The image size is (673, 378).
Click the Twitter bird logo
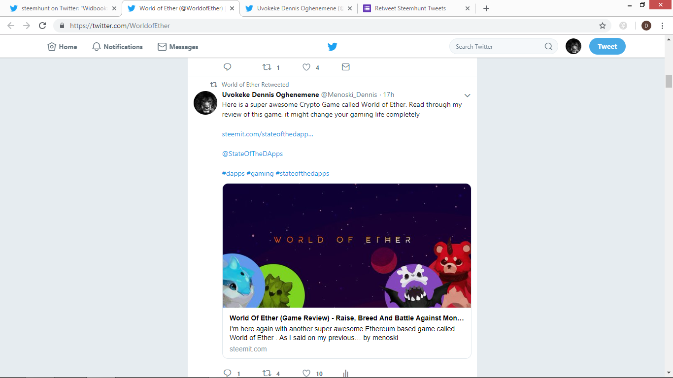[x=333, y=47]
